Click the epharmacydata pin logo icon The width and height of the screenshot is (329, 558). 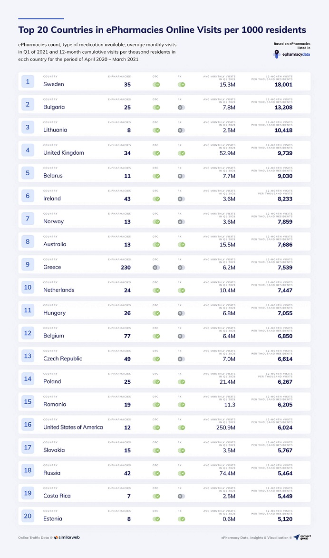tap(276, 54)
